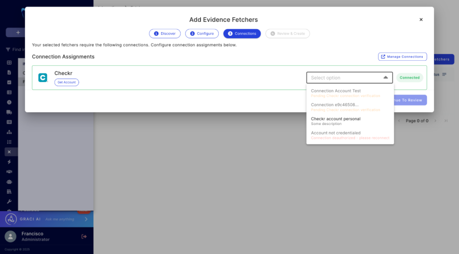
Task: Click the exclamation alert icon in sidebar
Action: click(9, 103)
